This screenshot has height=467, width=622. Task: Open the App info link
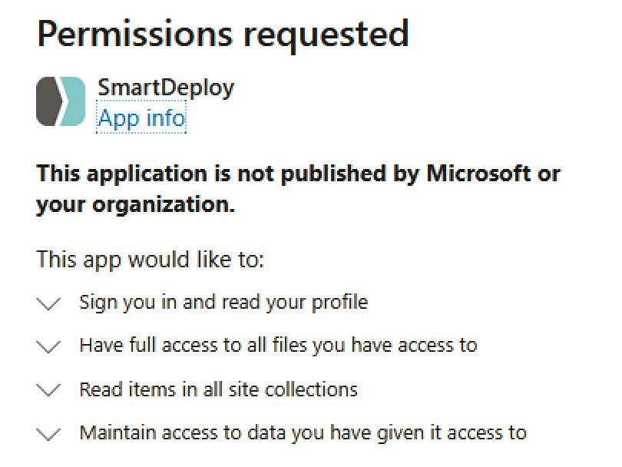(141, 118)
